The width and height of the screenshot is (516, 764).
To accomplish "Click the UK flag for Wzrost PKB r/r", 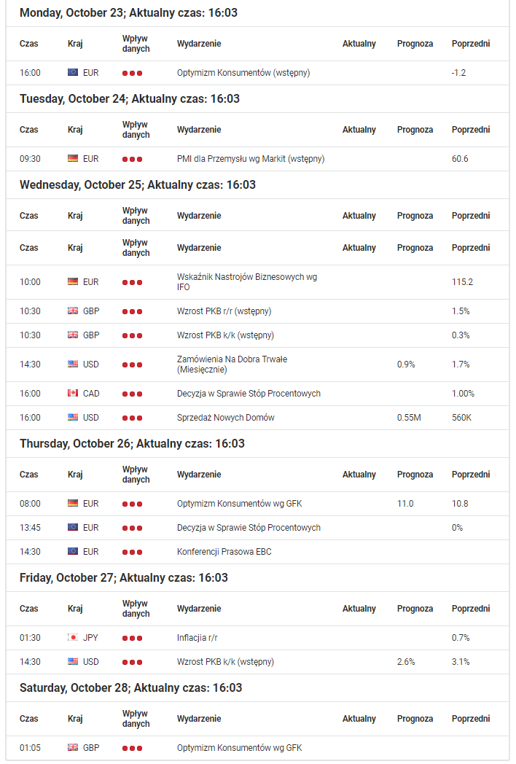I will coord(73,311).
